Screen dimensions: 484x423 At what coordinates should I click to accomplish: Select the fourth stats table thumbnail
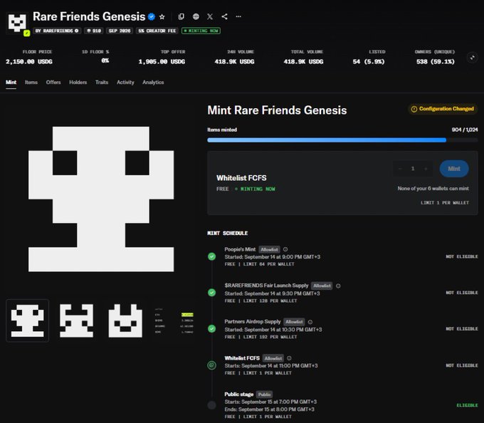(x=174, y=320)
